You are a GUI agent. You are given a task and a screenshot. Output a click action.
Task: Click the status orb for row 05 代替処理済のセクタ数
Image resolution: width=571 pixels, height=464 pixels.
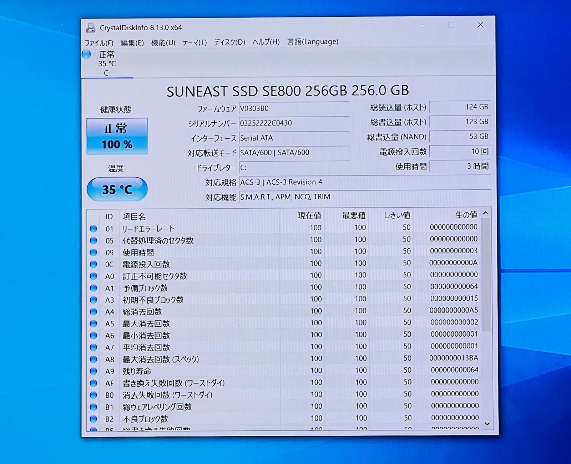(94, 240)
